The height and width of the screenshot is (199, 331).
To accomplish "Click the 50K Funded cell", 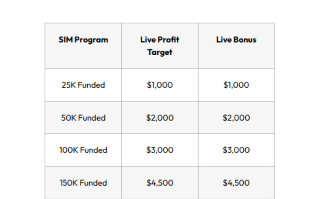I will point(83,118).
